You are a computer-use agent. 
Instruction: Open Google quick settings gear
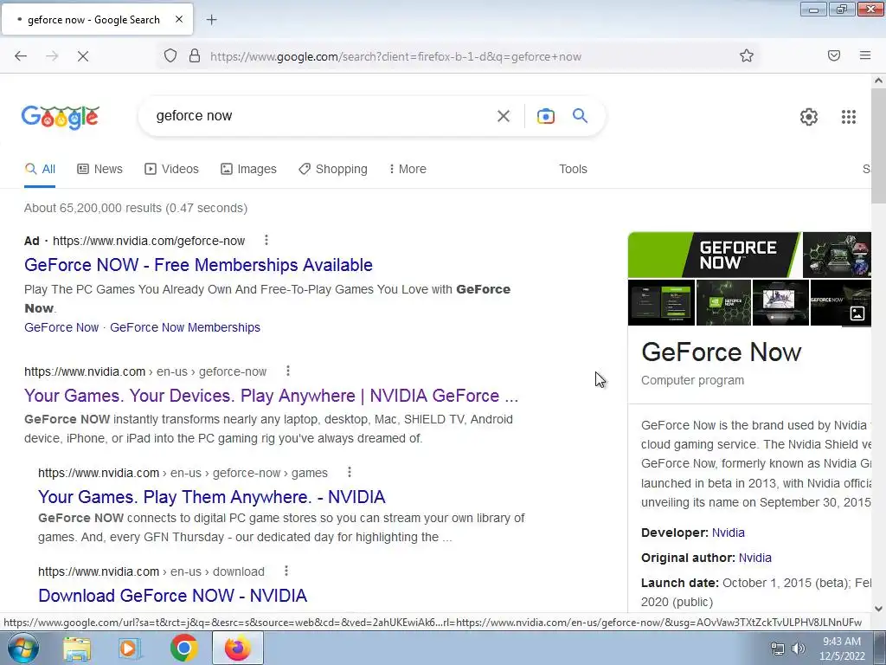pyautogui.click(x=809, y=117)
